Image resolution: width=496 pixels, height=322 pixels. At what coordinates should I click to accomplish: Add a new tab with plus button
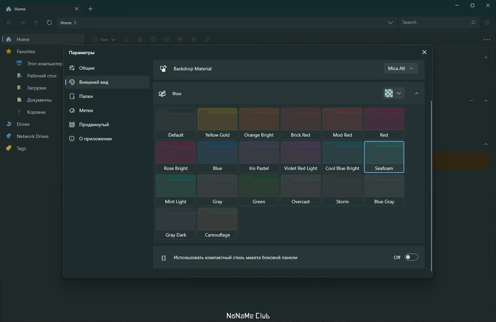pos(91,9)
